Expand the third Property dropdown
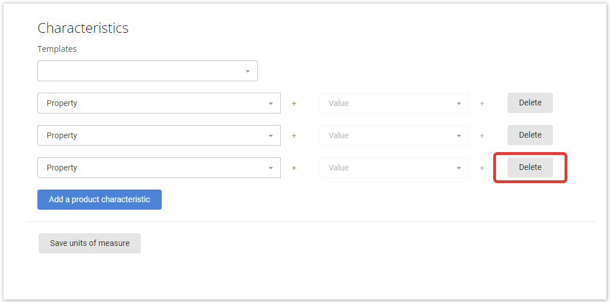Screen dimensions: 610x303 pos(159,168)
